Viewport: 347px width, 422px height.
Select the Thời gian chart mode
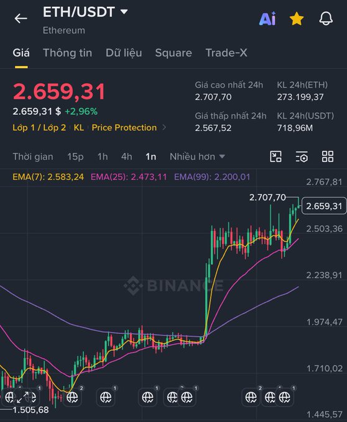click(33, 156)
